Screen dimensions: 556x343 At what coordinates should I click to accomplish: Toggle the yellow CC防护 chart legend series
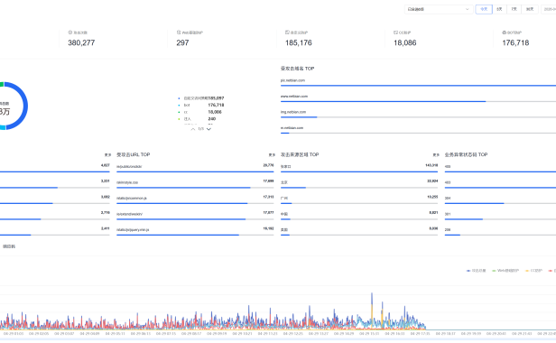coord(534,271)
